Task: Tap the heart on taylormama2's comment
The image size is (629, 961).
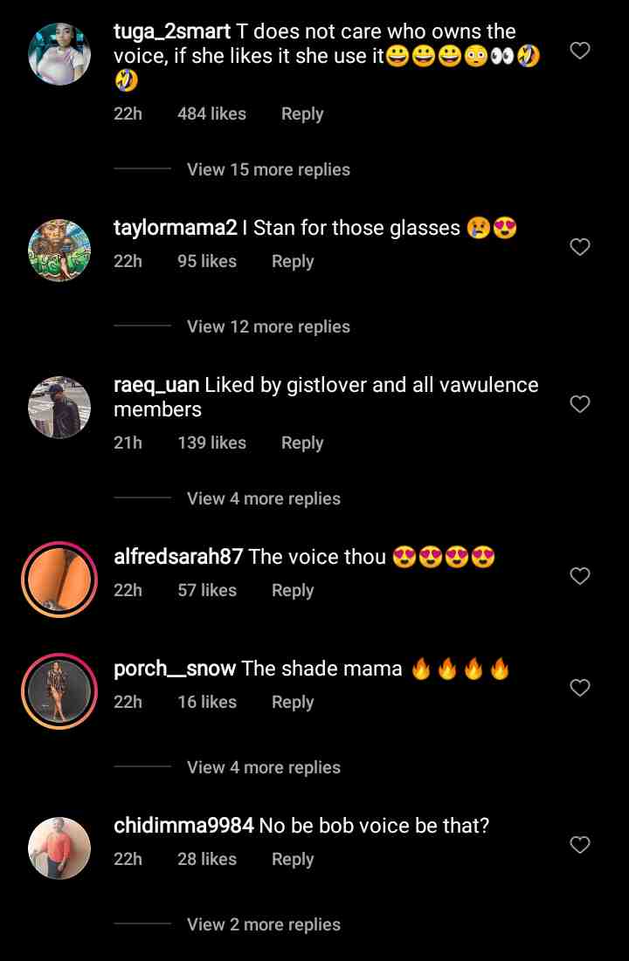Action: tap(580, 248)
